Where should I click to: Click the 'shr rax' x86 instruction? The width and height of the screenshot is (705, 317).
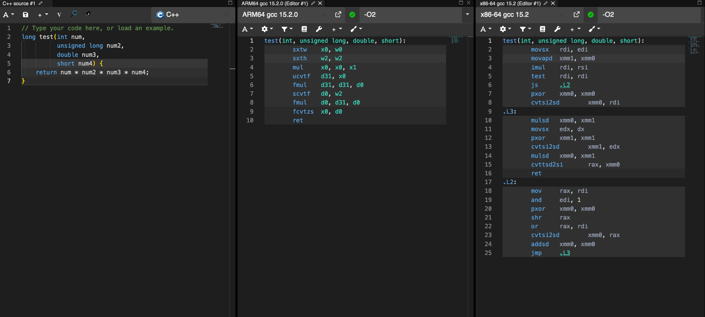pos(551,217)
